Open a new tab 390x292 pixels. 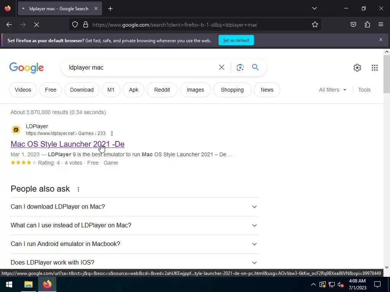110,9
